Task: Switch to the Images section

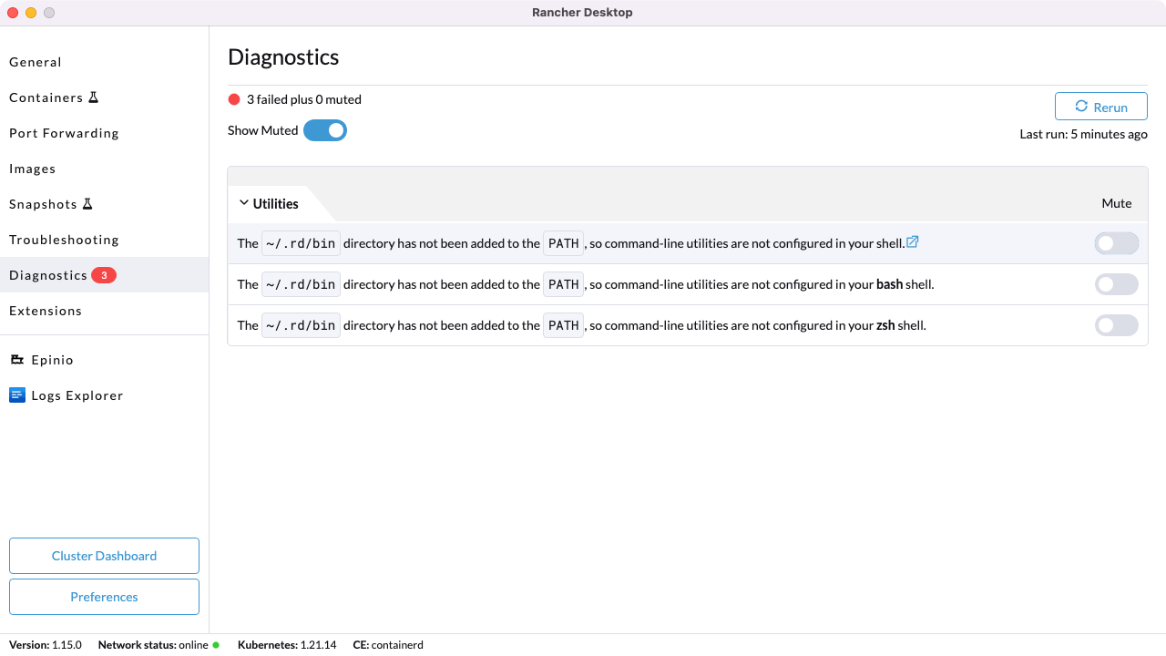Action: coord(33,169)
